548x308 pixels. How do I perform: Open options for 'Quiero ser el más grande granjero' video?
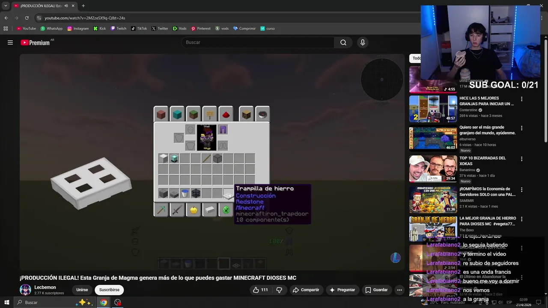521,128
